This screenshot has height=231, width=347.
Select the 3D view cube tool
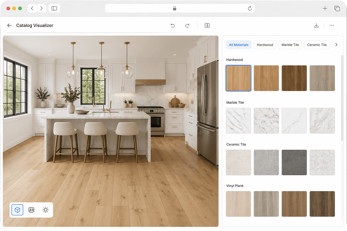[17, 210]
